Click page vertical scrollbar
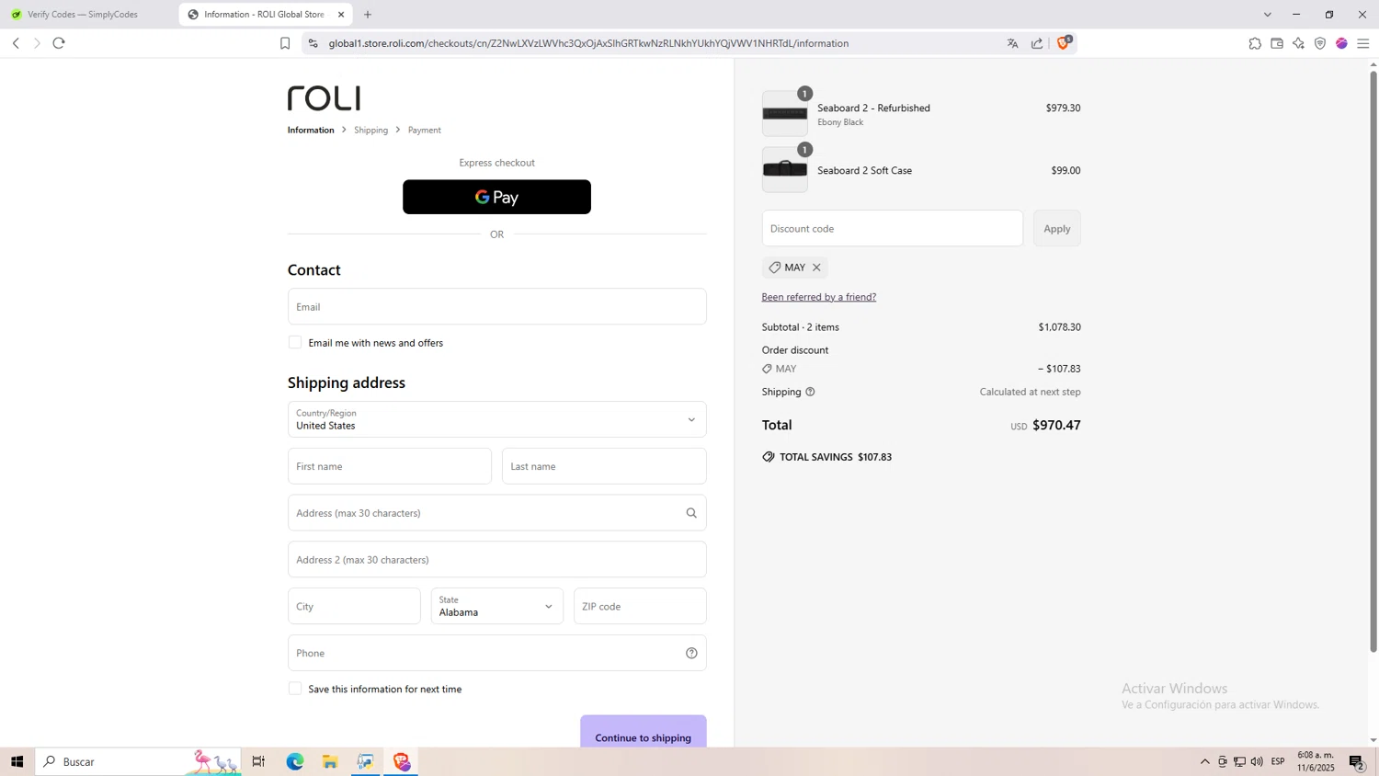1379x776 pixels. (x=1373, y=362)
